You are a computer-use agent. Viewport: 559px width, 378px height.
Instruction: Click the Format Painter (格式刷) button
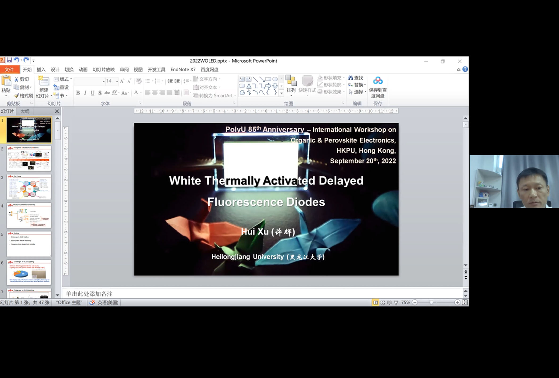[24, 95]
